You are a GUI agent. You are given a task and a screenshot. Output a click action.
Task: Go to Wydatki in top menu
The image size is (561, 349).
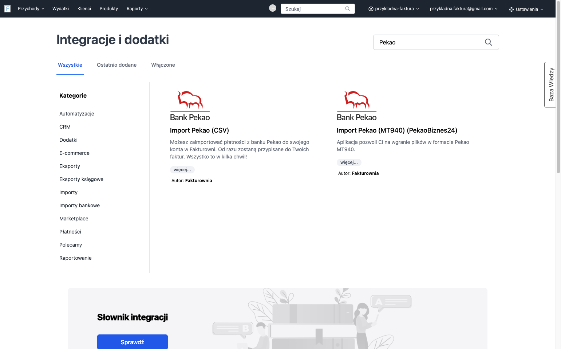[x=60, y=9]
